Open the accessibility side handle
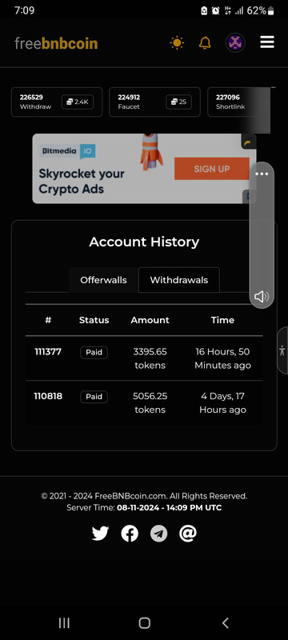Screen dimensions: 288x640 click(x=282, y=350)
